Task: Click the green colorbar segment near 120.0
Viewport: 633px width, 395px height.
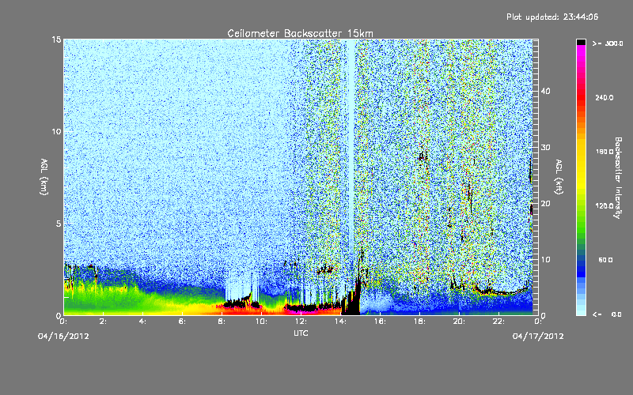Action: point(581,206)
